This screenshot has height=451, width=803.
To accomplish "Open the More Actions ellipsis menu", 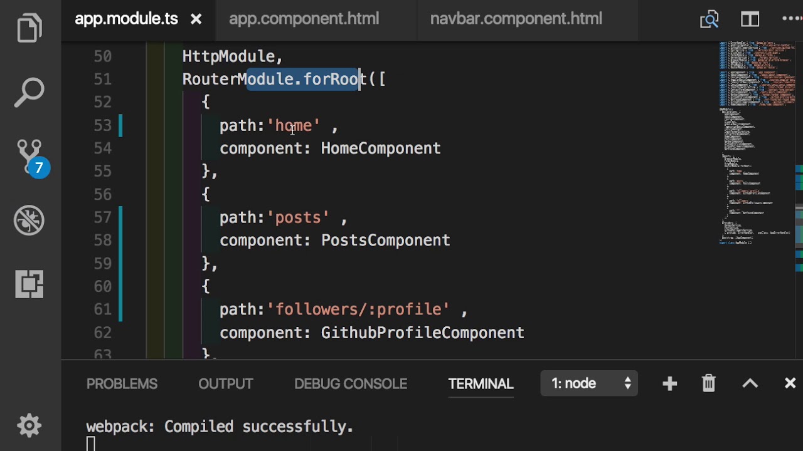I will pos(791,19).
